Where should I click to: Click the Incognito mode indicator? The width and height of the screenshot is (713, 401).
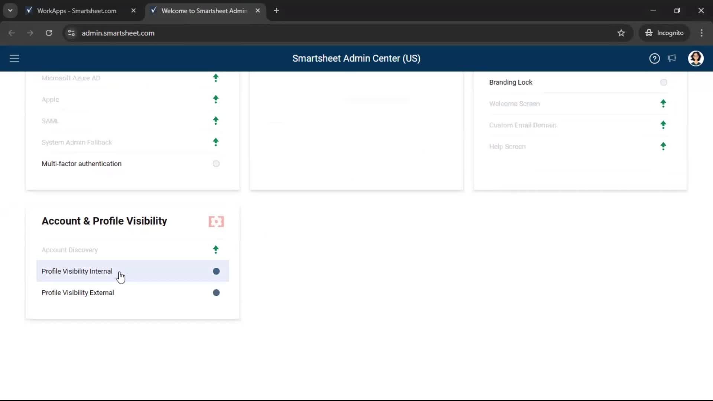(x=664, y=33)
